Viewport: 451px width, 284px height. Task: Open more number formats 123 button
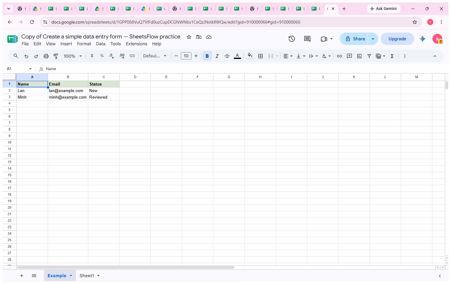[132, 56]
